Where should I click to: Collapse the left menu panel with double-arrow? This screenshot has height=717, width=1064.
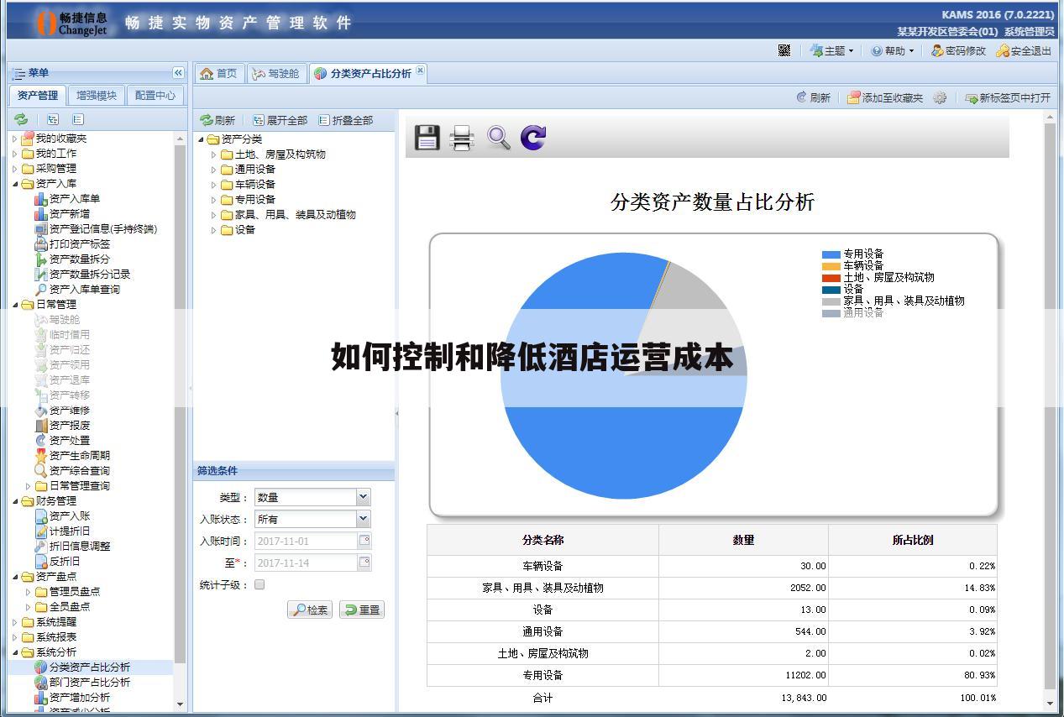tap(178, 73)
